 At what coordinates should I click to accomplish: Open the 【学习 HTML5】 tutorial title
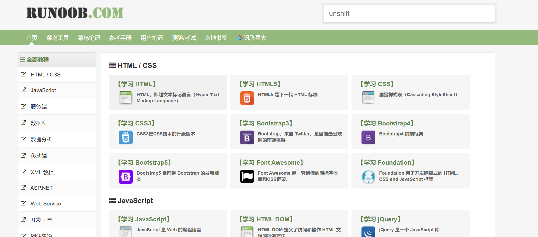coord(259,84)
